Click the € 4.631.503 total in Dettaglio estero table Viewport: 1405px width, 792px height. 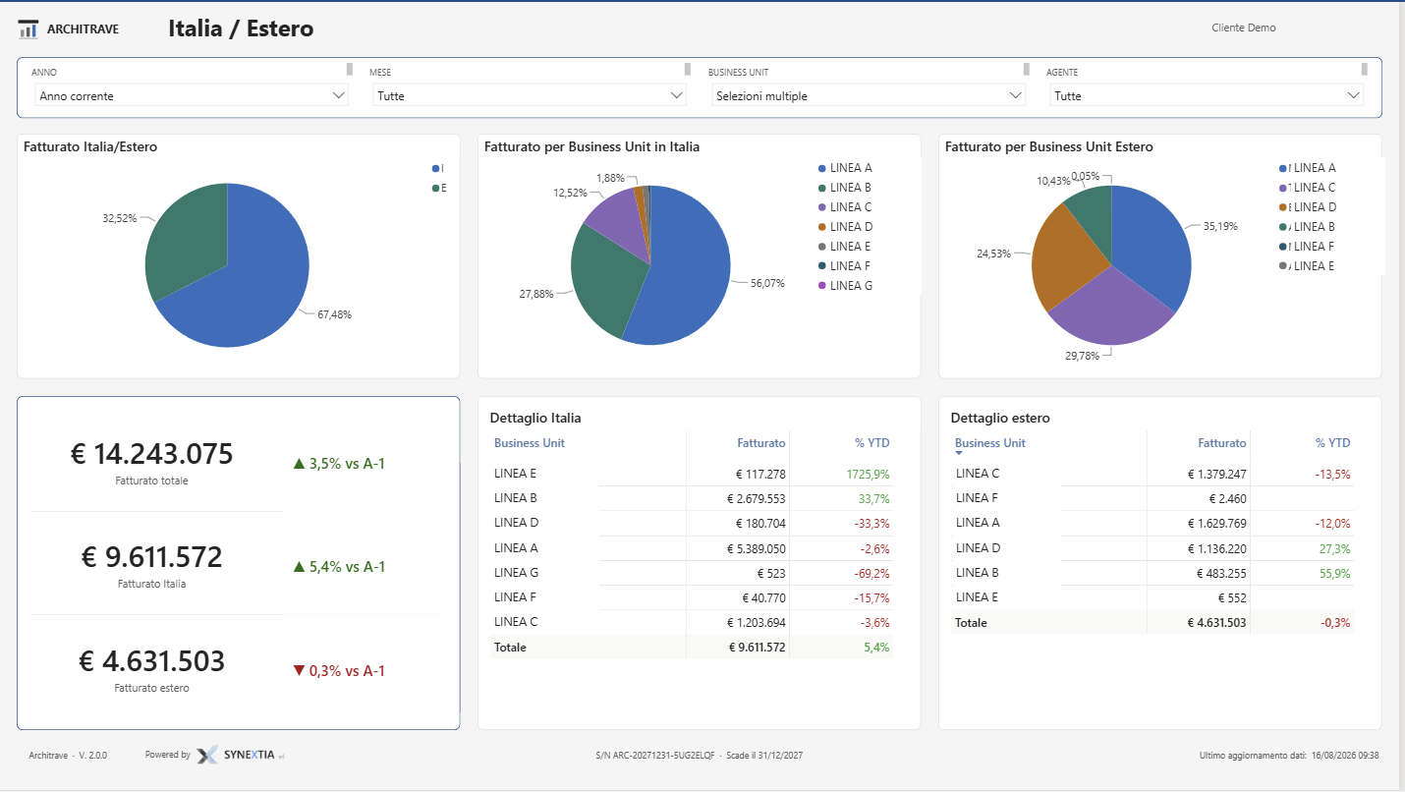[x=1216, y=622]
